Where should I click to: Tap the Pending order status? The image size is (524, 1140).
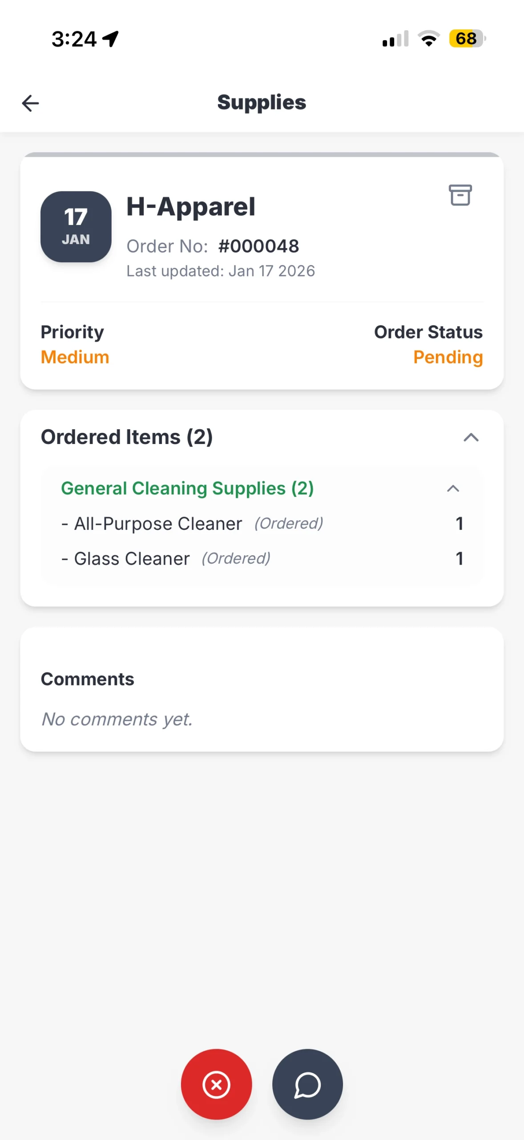click(x=447, y=357)
